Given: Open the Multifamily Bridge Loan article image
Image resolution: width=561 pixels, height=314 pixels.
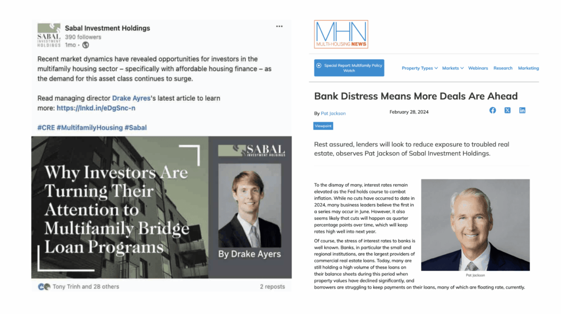Looking at the screenshot, I should [161, 207].
